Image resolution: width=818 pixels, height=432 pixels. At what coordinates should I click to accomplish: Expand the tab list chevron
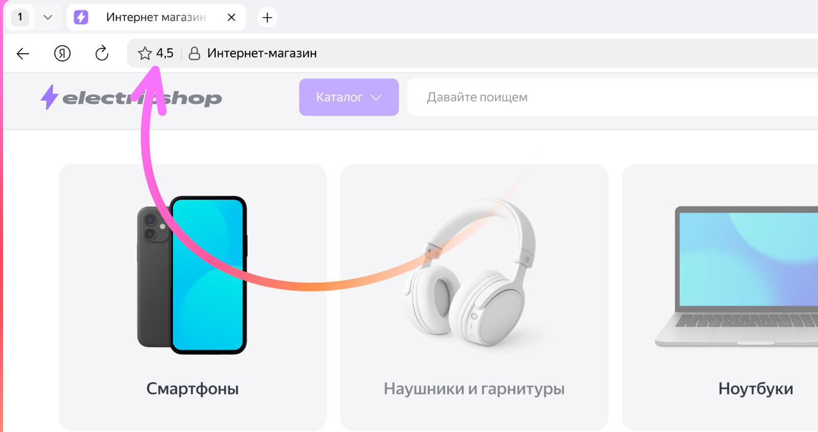pos(48,17)
